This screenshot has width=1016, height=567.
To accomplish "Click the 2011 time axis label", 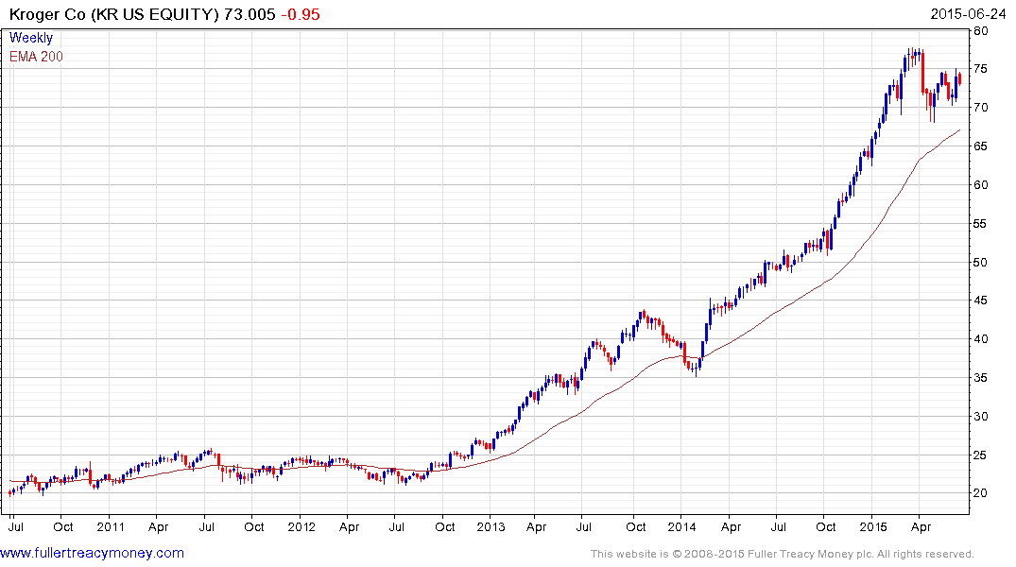I will pyautogui.click(x=111, y=526).
